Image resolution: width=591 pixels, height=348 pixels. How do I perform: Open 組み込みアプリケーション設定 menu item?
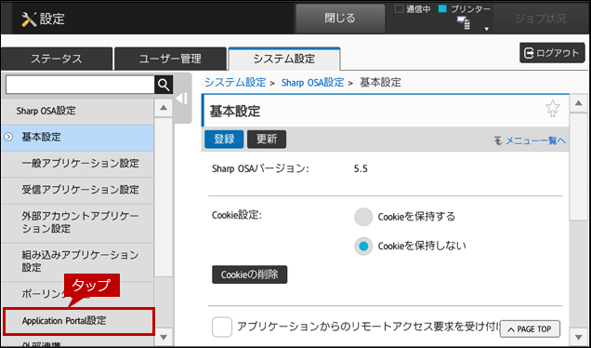pos(77,261)
